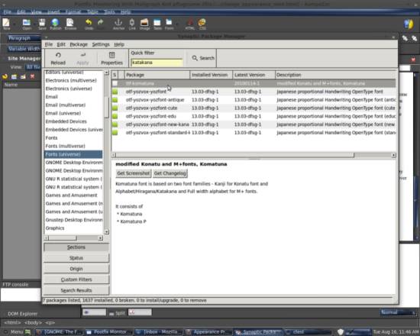Toggle status box of otf-komatuna package
This screenshot has width=420, height=336.
[115, 83]
